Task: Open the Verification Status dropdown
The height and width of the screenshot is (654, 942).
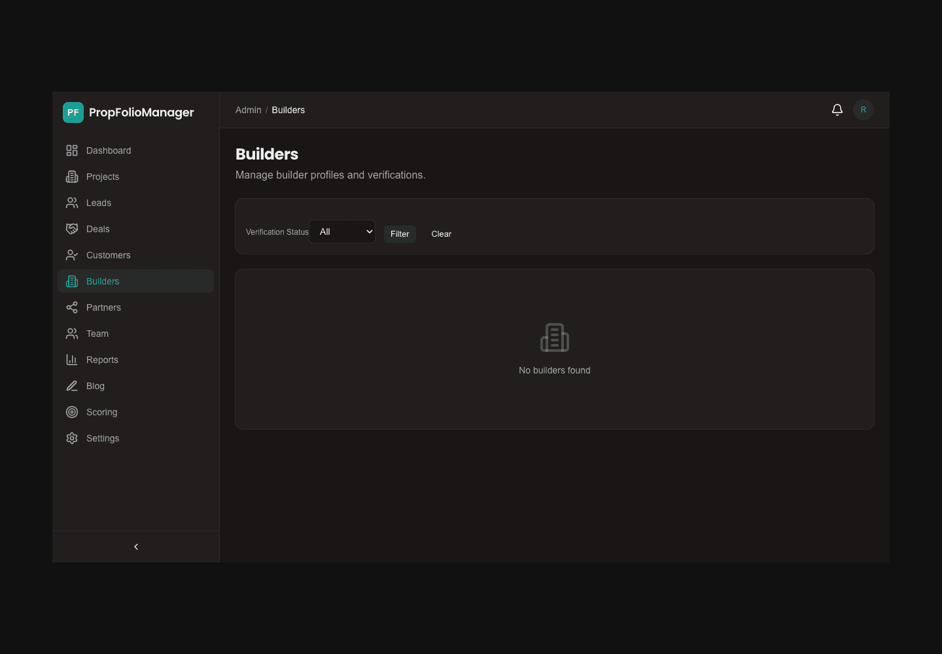Action: tap(342, 232)
